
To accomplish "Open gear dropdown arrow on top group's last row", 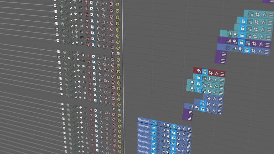I will coord(107,47).
